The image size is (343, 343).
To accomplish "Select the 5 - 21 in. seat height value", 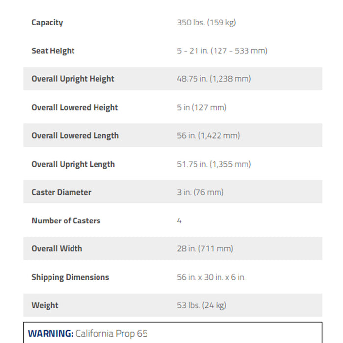I will coord(222,51).
